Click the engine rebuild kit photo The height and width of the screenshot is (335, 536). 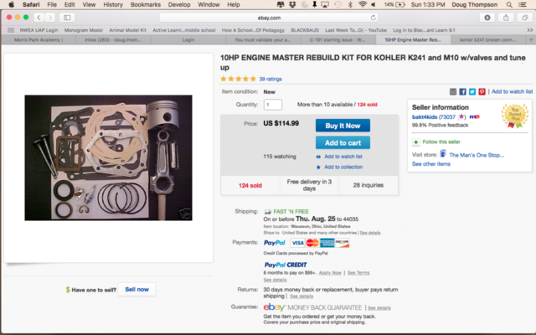(108, 157)
